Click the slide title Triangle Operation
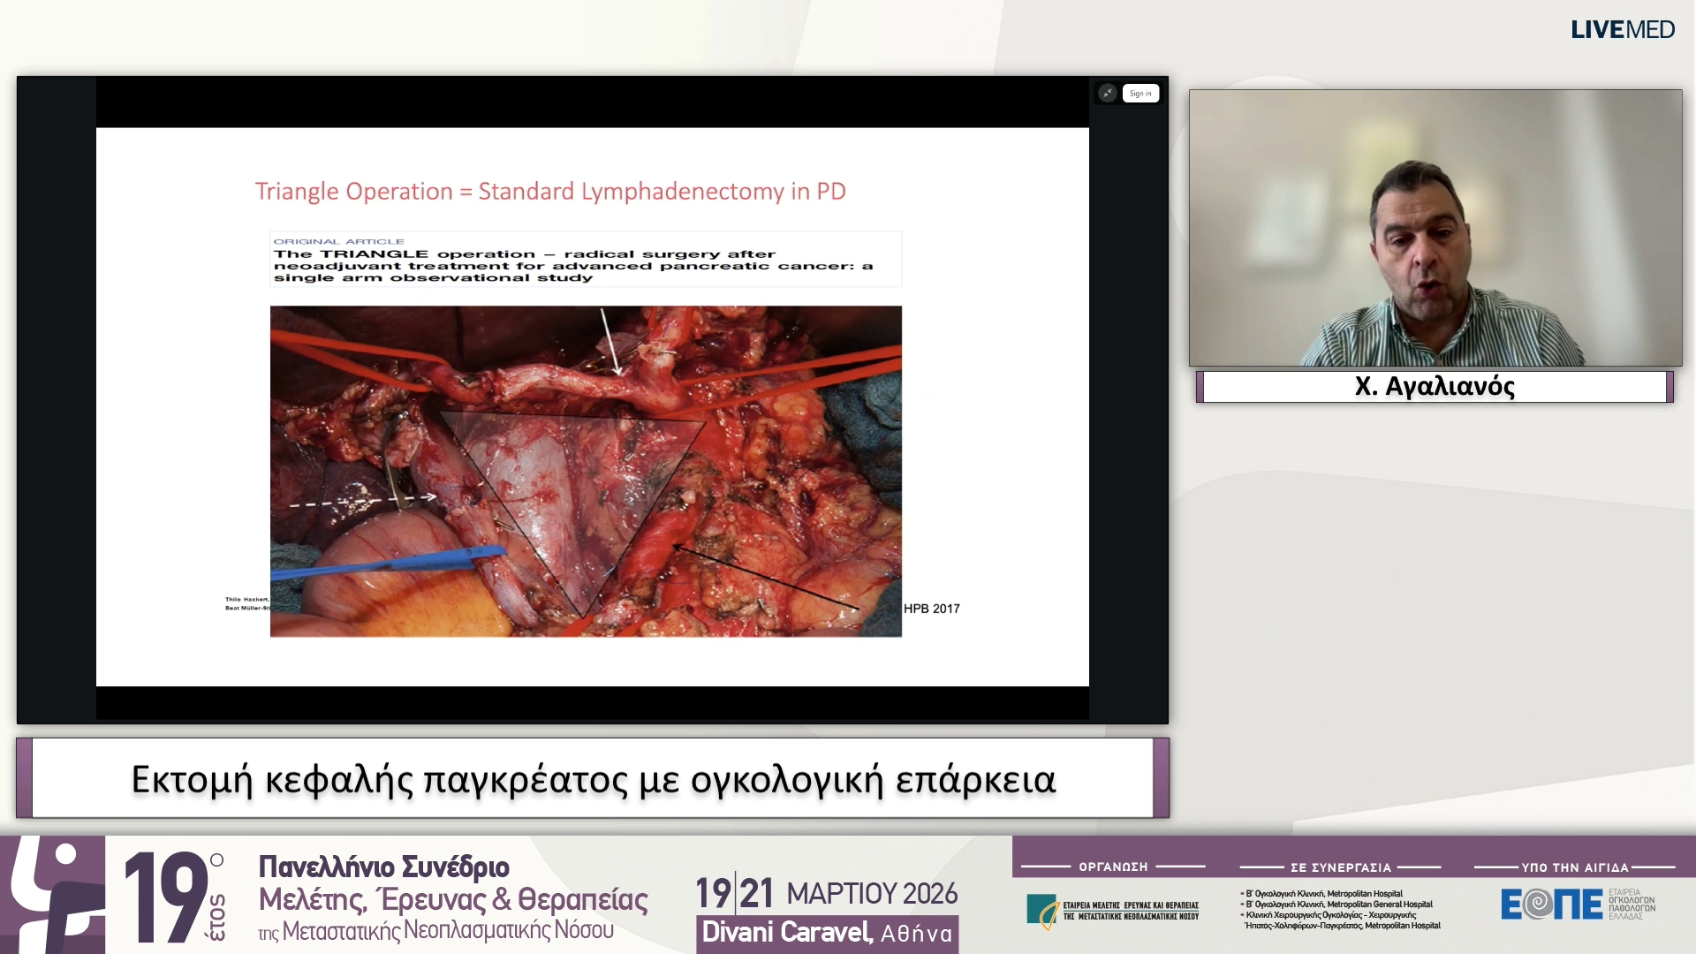 point(550,192)
